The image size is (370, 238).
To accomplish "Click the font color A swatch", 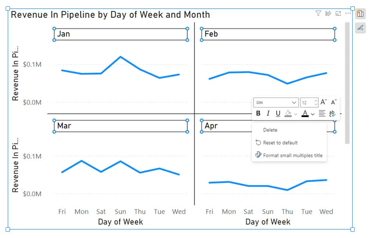I will (x=305, y=113).
